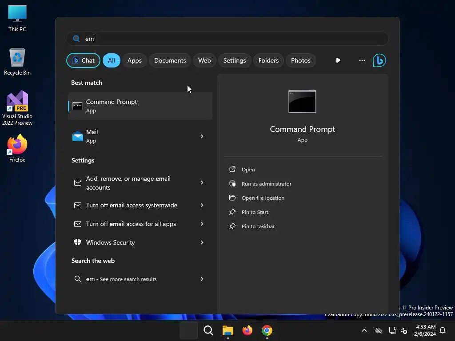
Task: Show more filters with the arrow button
Action: coord(338,60)
